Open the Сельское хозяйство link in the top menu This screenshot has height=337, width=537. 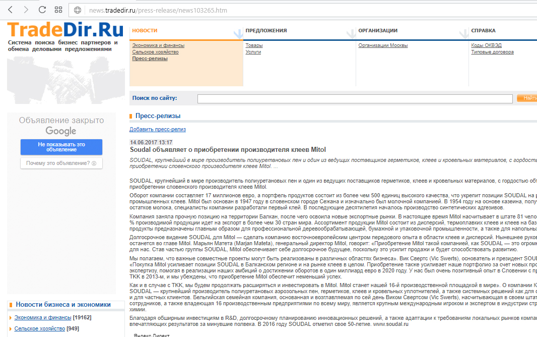click(x=156, y=52)
